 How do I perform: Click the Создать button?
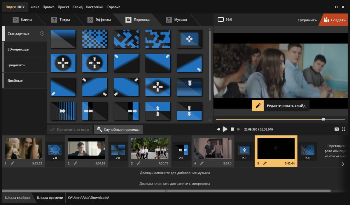334,20
